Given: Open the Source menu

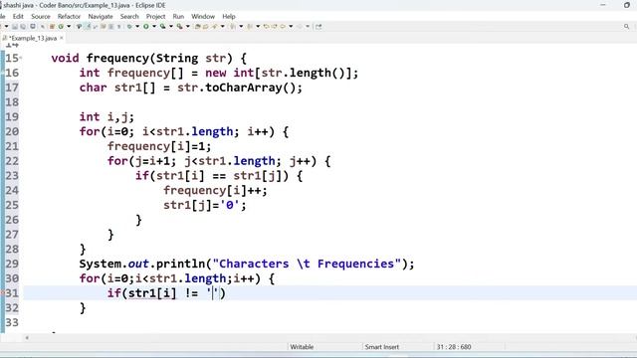Looking at the screenshot, I should [41, 16].
